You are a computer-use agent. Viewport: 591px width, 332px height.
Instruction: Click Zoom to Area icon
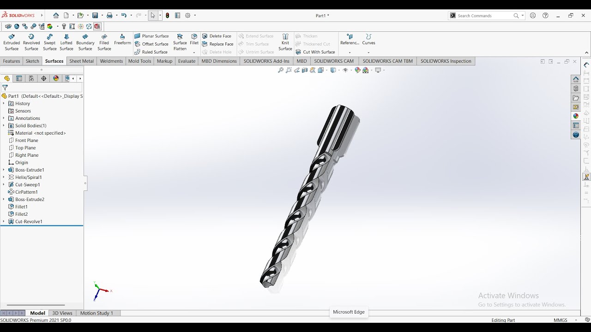coord(289,70)
